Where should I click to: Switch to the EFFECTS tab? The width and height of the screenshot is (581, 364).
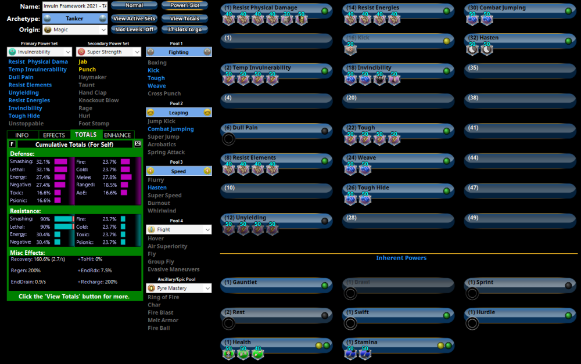point(54,135)
